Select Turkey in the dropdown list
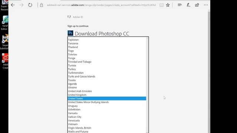 point(107,69)
